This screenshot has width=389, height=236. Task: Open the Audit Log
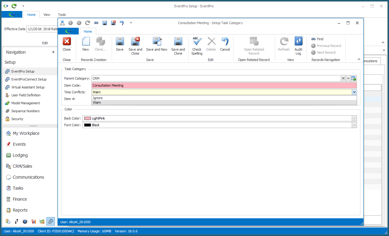click(298, 46)
